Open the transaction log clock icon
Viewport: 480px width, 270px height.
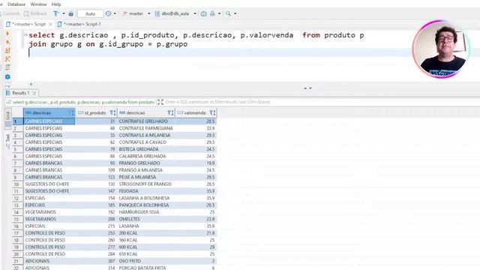click(108, 13)
